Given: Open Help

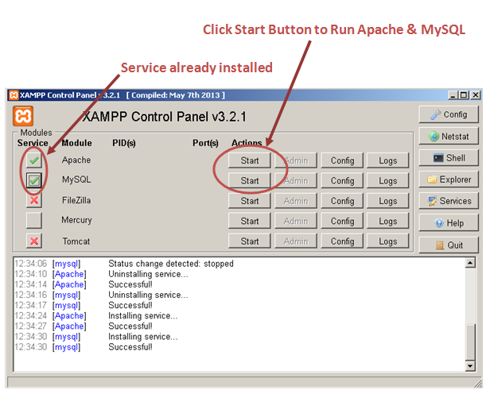Looking at the screenshot, I should coord(449,222).
